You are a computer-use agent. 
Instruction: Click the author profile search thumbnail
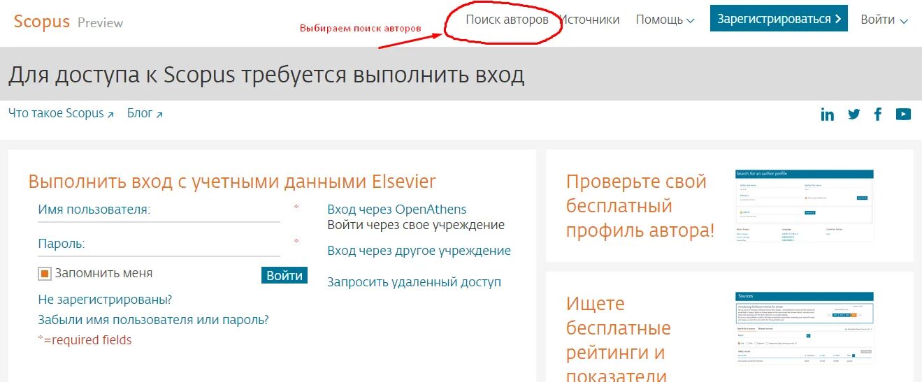point(805,205)
